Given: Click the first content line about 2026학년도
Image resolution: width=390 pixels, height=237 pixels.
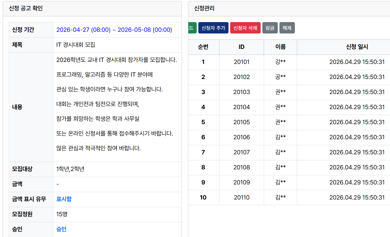Looking at the screenshot, I should click(116, 60).
